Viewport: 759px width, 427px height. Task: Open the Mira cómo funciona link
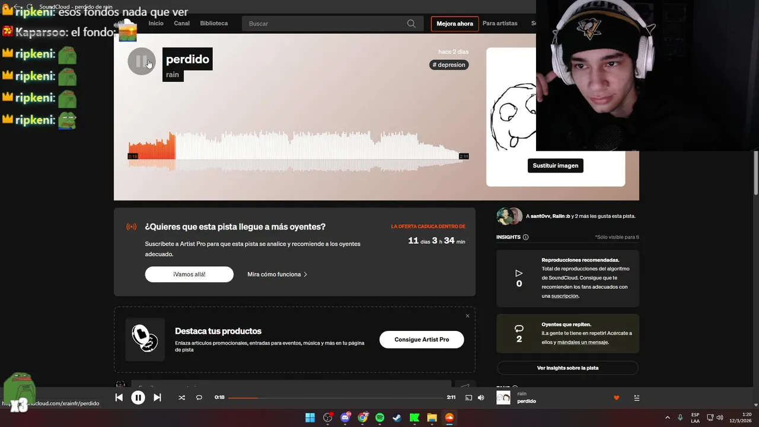pyautogui.click(x=278, y=275)
